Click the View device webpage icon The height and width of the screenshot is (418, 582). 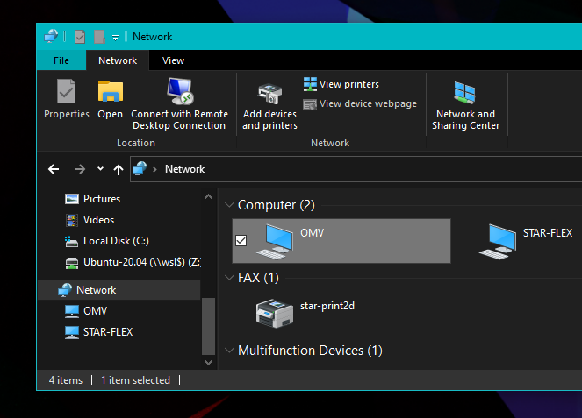pyautogui.click(x=310, y=104)
